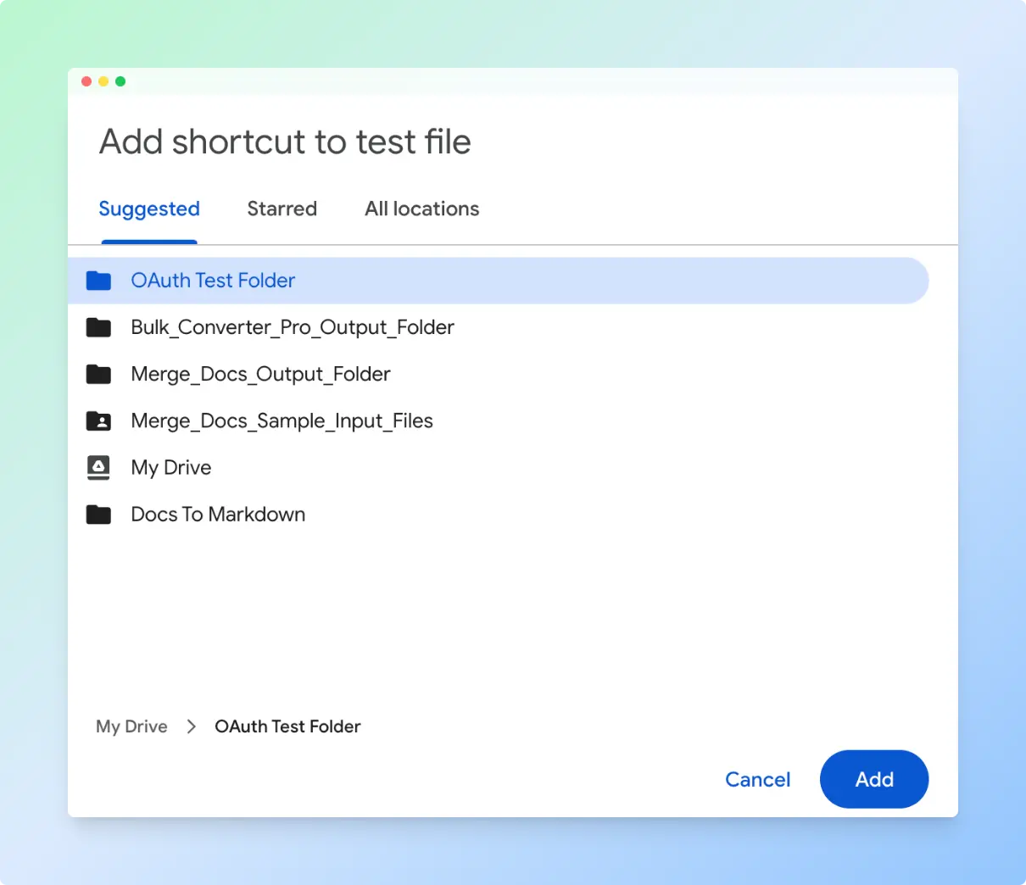Cancel the add shortcut dialog
Image resolution: width=1026 pixels, height=885 pixels.
pos(757,779)
